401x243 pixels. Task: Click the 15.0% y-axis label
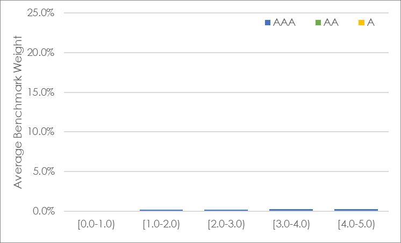coord(40,92)
